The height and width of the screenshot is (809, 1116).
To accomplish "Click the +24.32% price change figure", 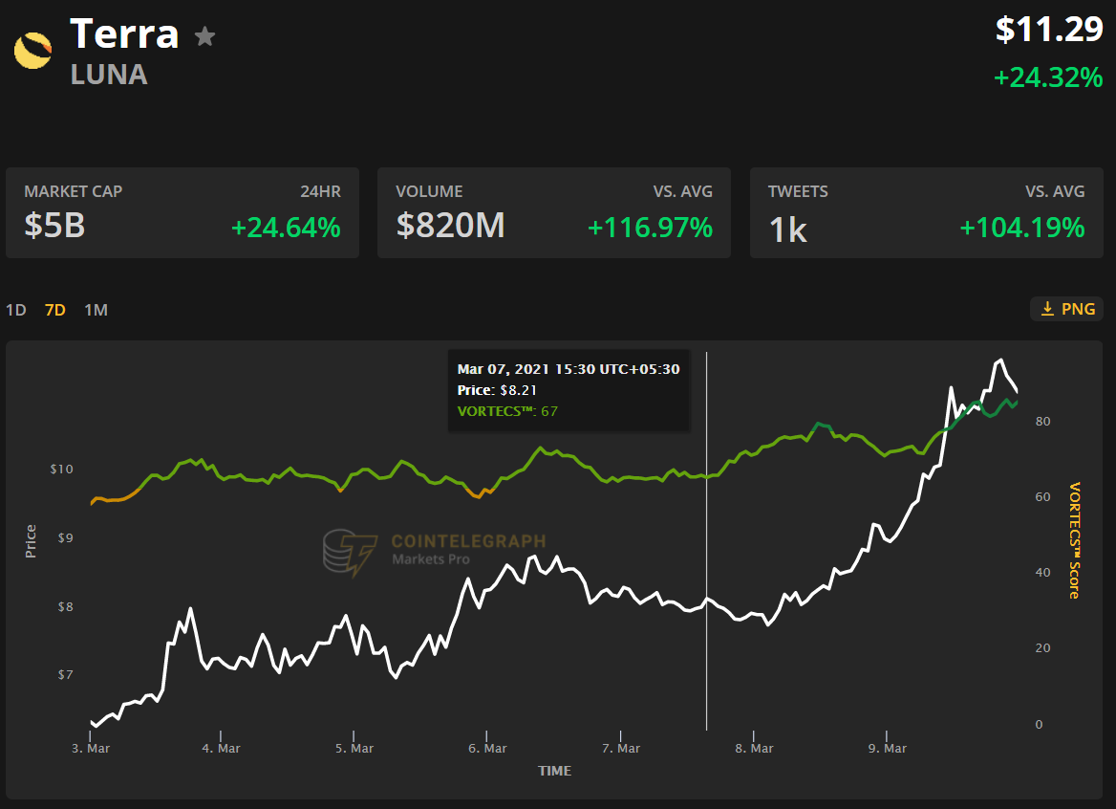I will click(x=1048, y=77).
